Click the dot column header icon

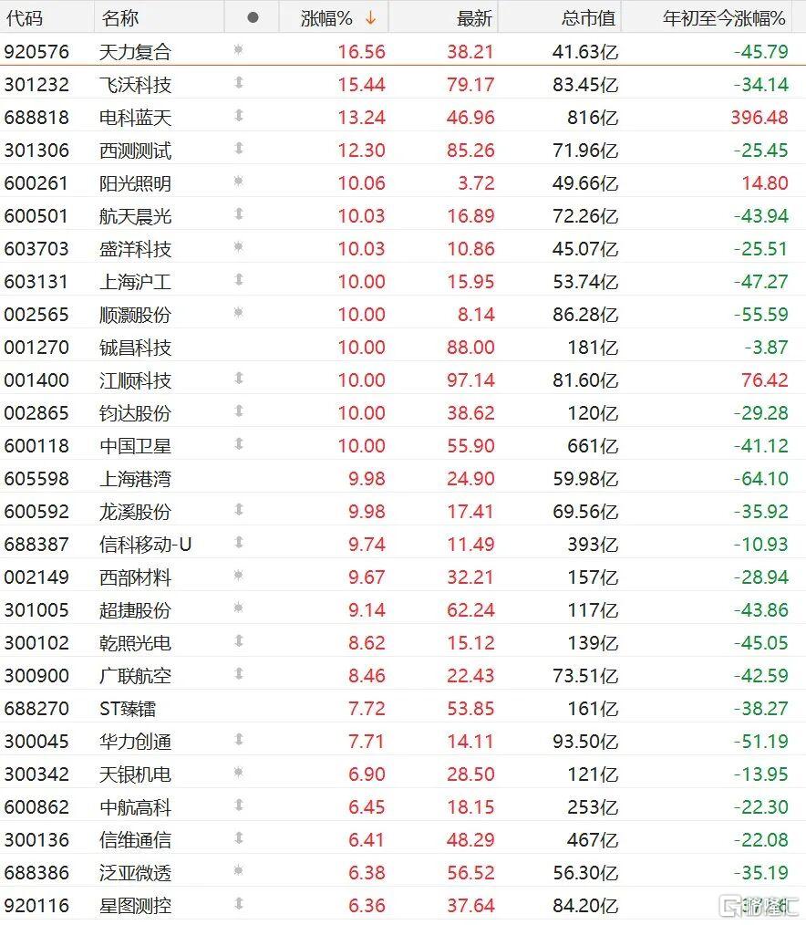253,17
